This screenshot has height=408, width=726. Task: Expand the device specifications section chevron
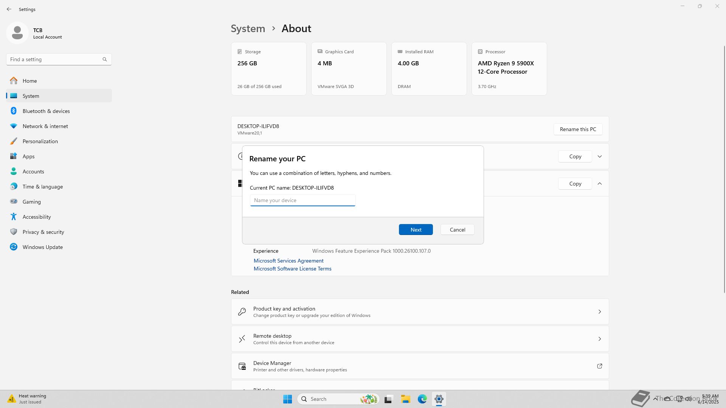tap(599, 156)
